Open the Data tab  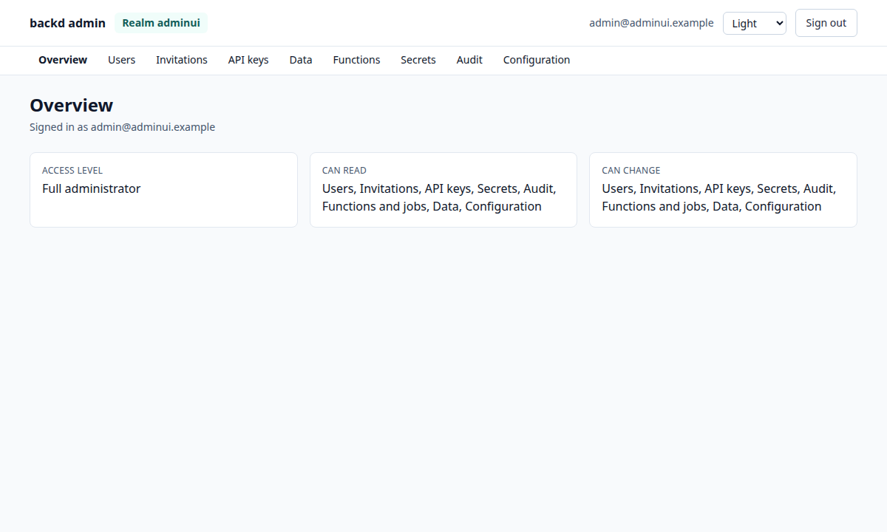point(301,60)
